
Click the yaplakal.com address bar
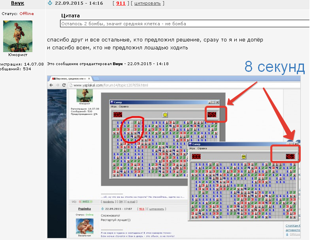click(x=184, y=85)
